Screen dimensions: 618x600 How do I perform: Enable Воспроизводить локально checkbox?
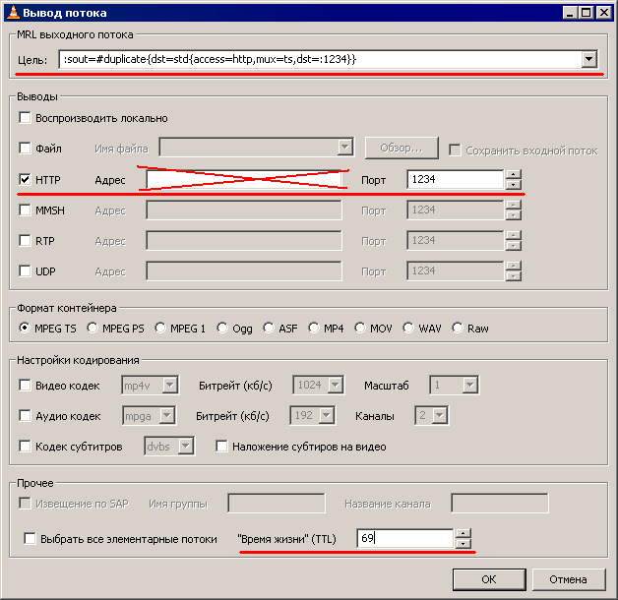25,118
